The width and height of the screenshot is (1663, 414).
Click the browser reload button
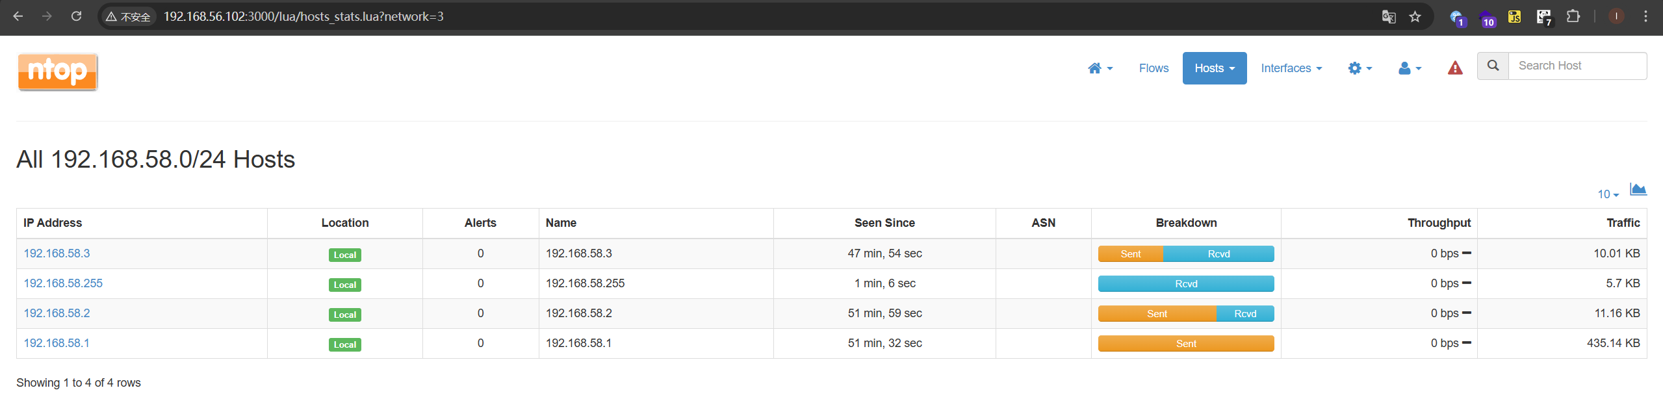(x=76, y=16)
